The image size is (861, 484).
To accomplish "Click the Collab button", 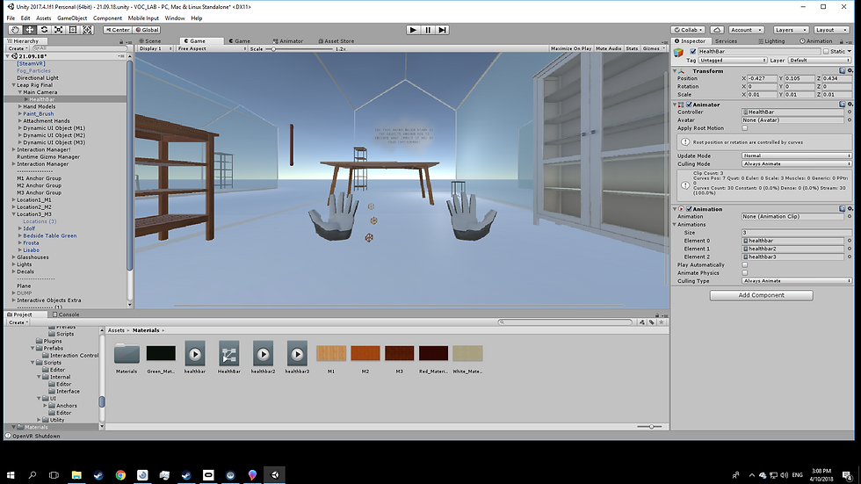I will (x=688, y=30).
